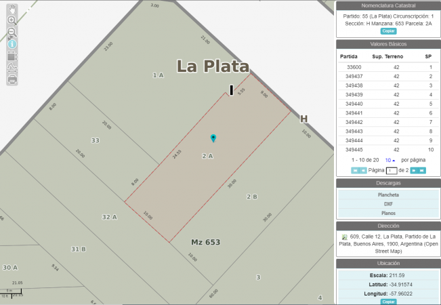Open the rows per página dropdown
The width and height of the screenshot is (441, 305).
pos(389,160)
